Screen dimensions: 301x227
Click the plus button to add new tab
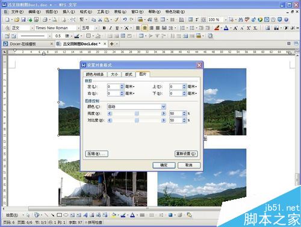click(112, 44)
